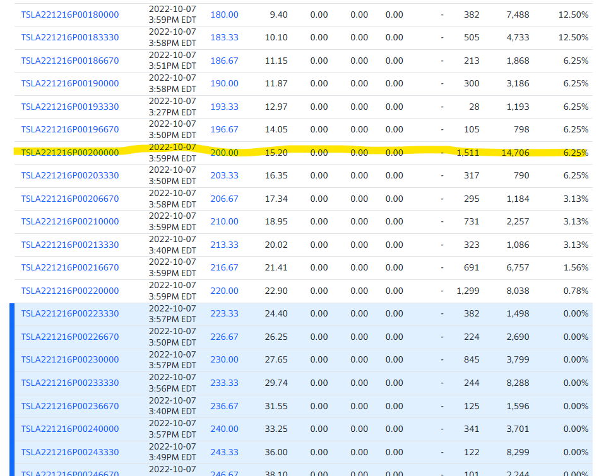Open contract TSLA221216P00206670
The width and height of the screenshot is (611, 476).
(70, 199)
